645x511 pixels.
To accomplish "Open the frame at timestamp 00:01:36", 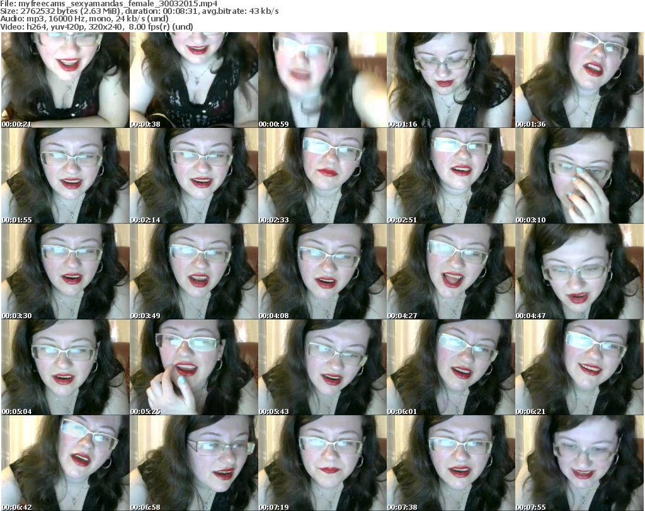I will click(579, 80).
